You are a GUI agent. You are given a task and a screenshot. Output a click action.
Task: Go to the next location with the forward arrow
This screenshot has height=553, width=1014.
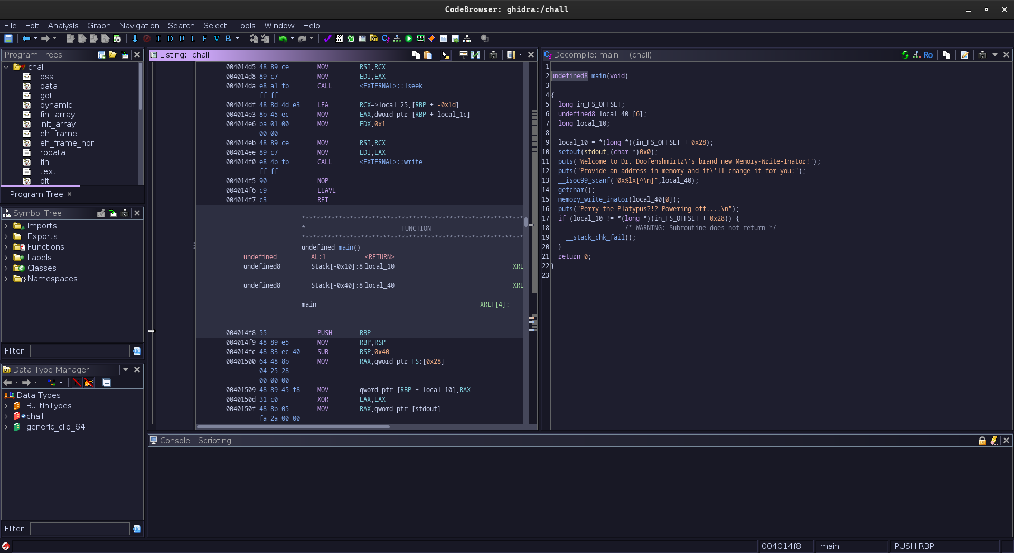pyautogui.click(x=45, y=39)
